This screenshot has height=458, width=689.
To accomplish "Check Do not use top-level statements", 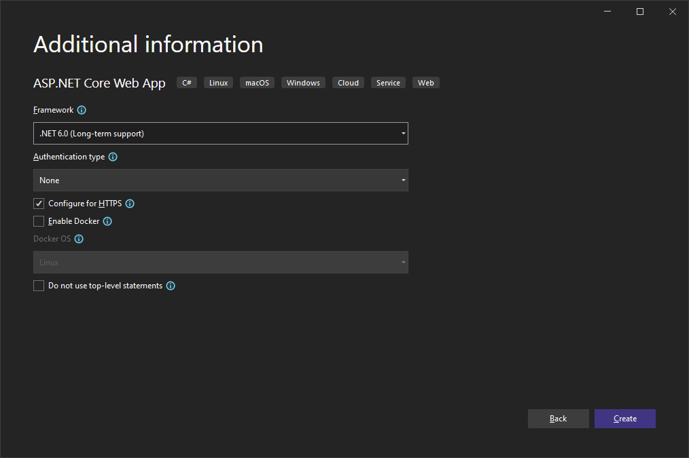I will [x=39, y=286].
